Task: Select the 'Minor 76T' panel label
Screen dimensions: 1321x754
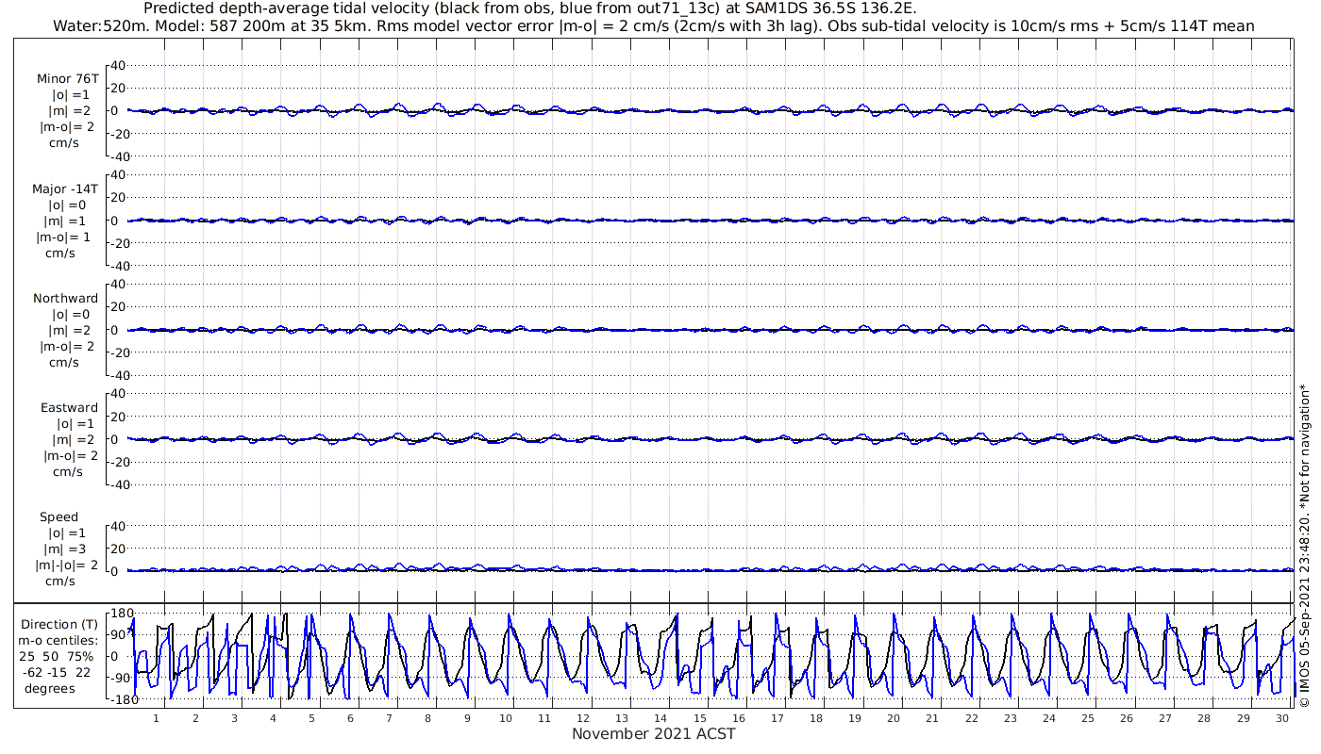Action: click(67, 79)
